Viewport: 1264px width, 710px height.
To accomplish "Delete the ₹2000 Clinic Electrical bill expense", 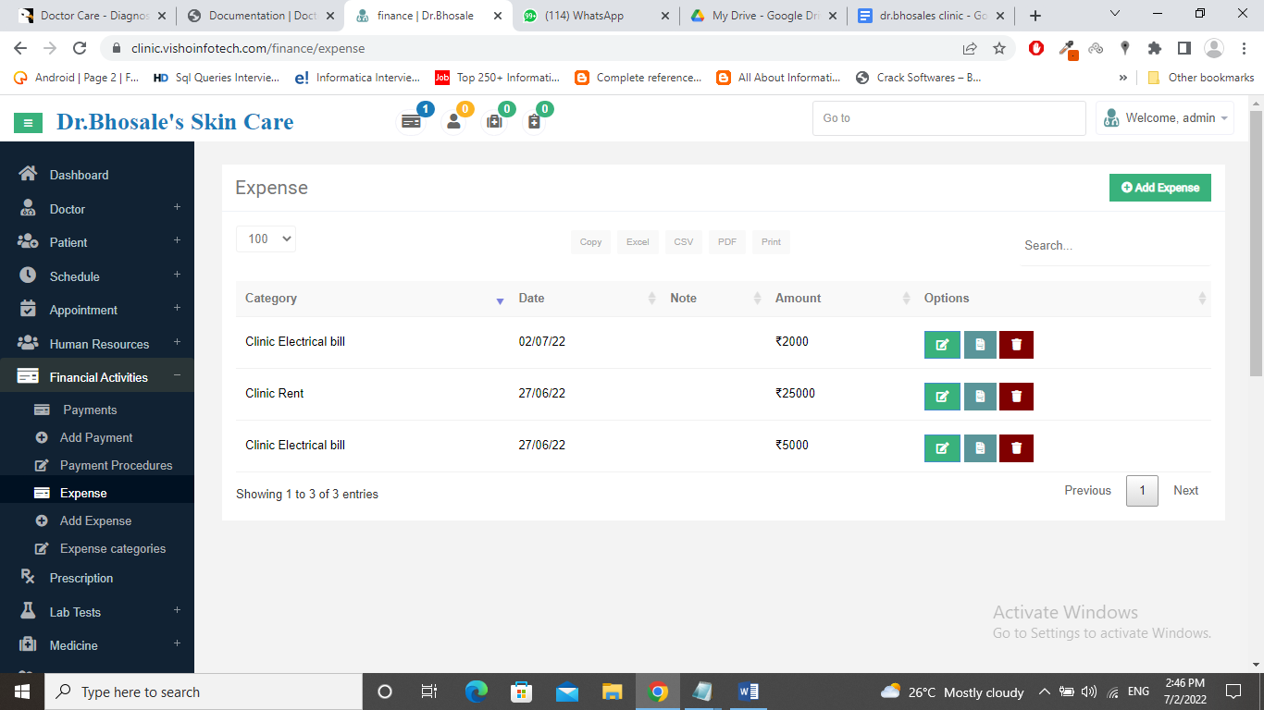I will click(x=1016, y=345).
